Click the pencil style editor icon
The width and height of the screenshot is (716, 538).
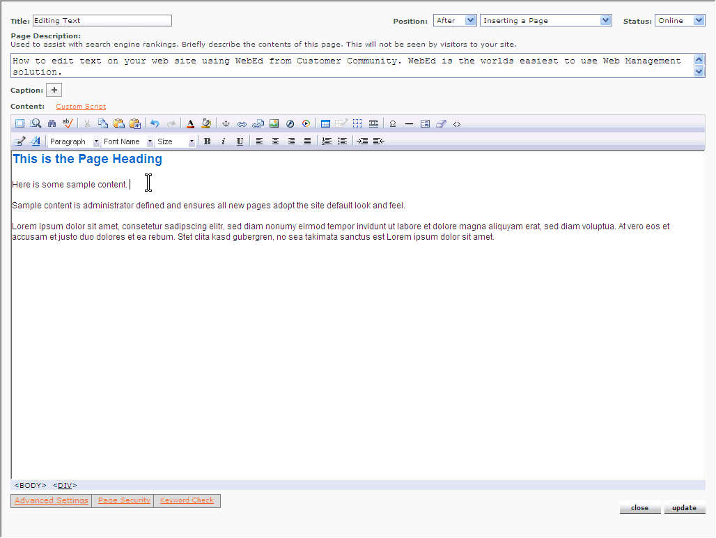[x=20, y=141]
